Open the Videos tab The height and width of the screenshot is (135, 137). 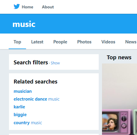[x=108, y=42]
